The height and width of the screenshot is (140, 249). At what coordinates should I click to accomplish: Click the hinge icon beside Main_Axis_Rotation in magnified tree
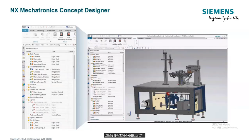click(32, 74)
